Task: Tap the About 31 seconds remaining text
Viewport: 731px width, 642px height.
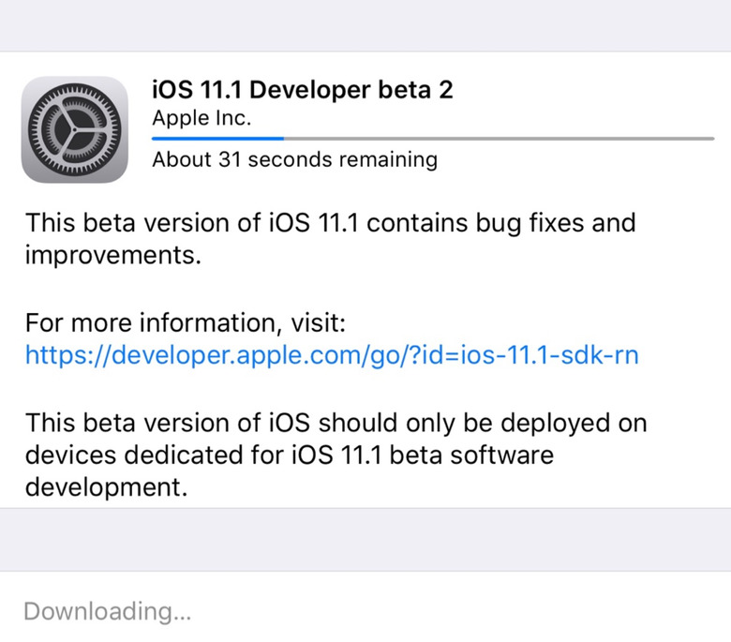Action: pyautogui.click(x=294, y=159)
